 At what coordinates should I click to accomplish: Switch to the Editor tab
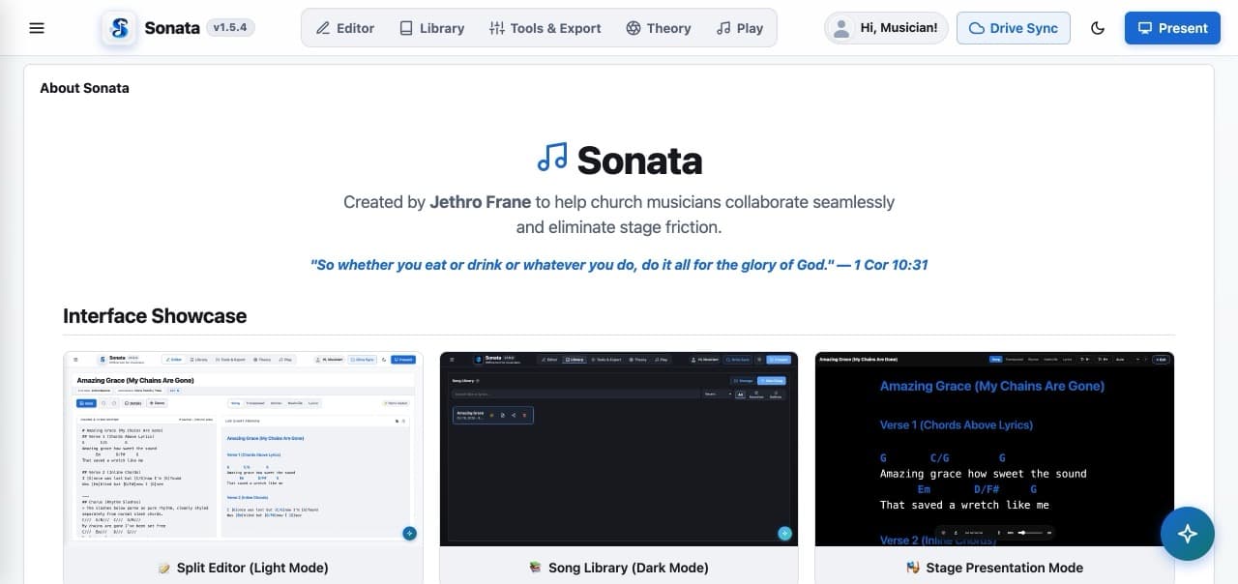(345, 28)
